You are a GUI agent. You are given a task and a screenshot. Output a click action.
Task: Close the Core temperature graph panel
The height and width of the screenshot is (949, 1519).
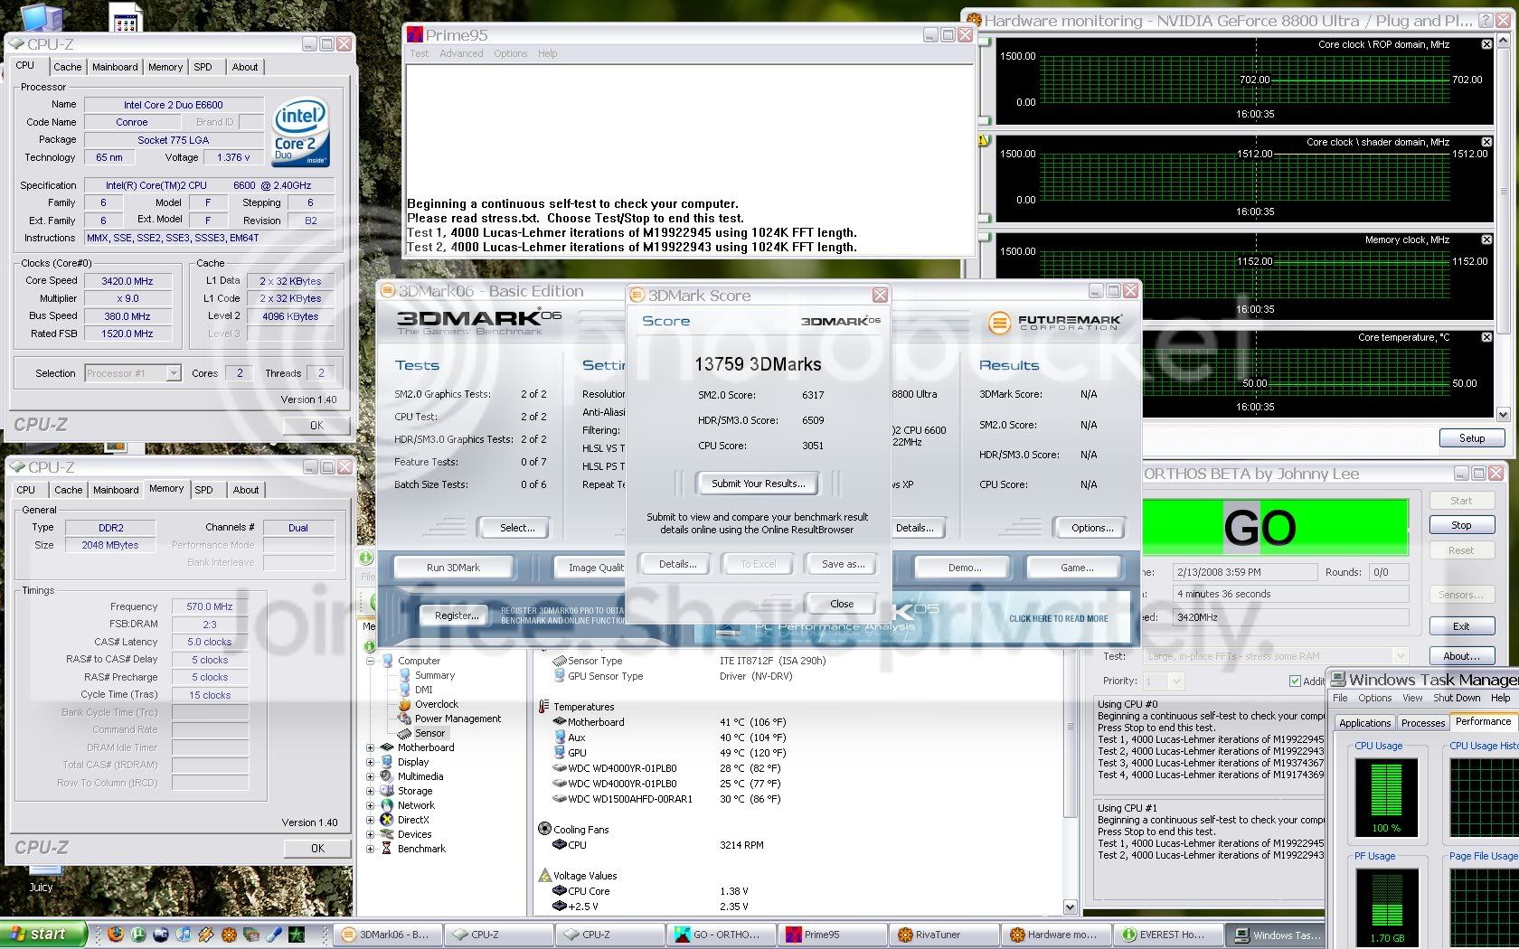pos(1486,337)
